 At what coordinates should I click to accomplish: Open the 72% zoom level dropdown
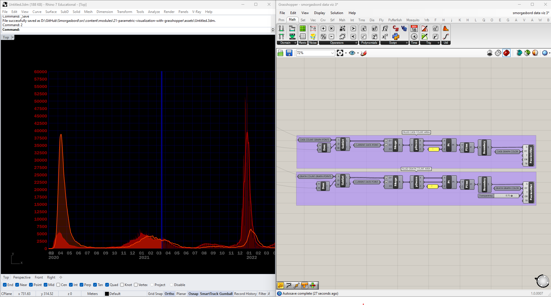(332, 53)
